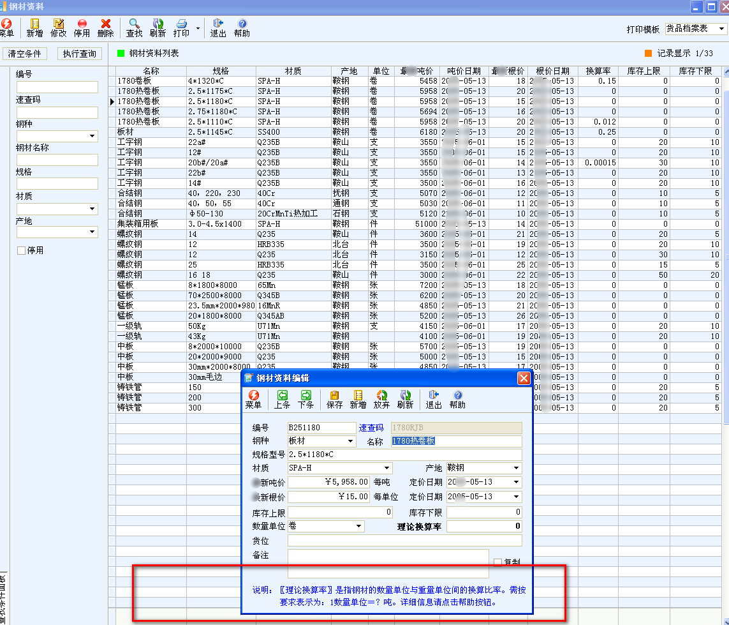Click 新增 in the 钢材资料编辑 dialog
Image resolution: width=729 pixels, height=625 pixels.
[358, 400]
